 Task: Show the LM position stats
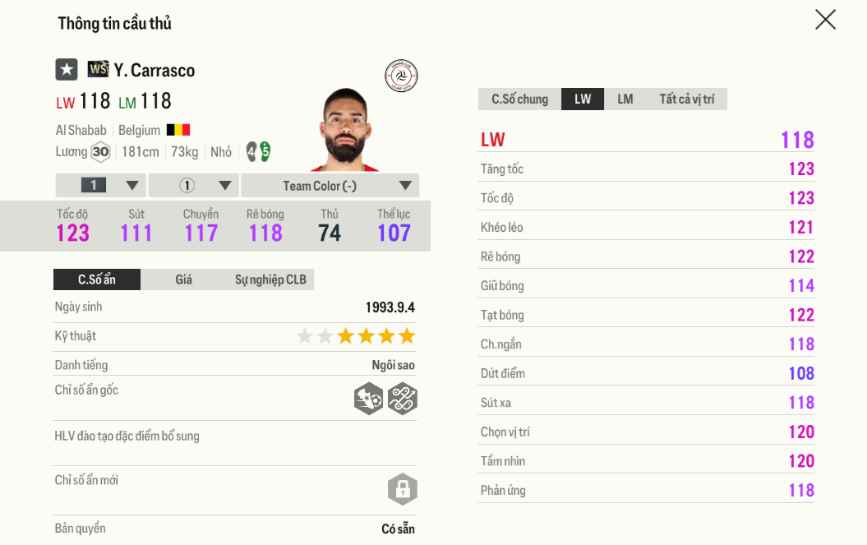625,99
